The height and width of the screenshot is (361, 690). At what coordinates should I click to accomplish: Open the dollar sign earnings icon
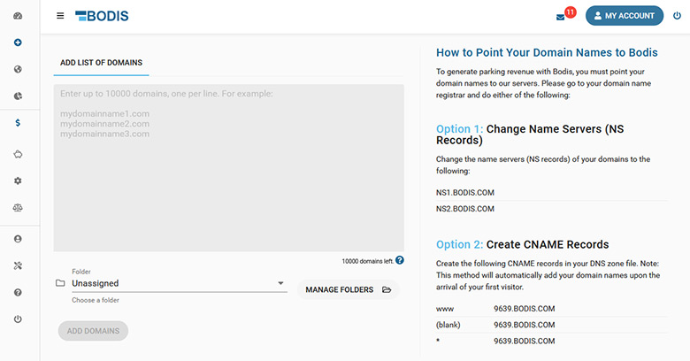point(18,123)
